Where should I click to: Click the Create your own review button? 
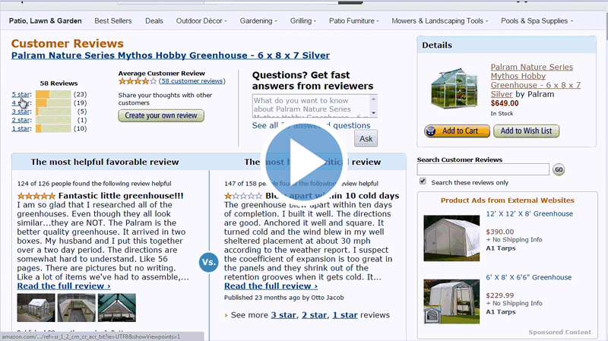160,115
